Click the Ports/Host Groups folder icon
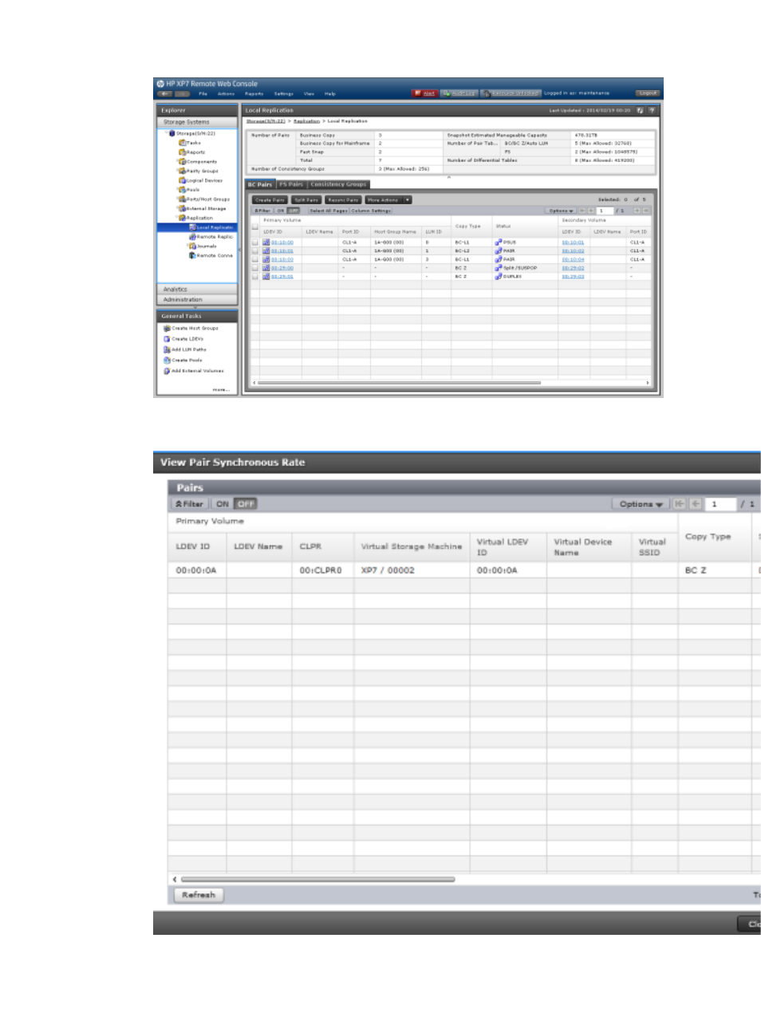The width and height of the screenshot is (761, 1013). pyautogui.click(x=182, y=199)
